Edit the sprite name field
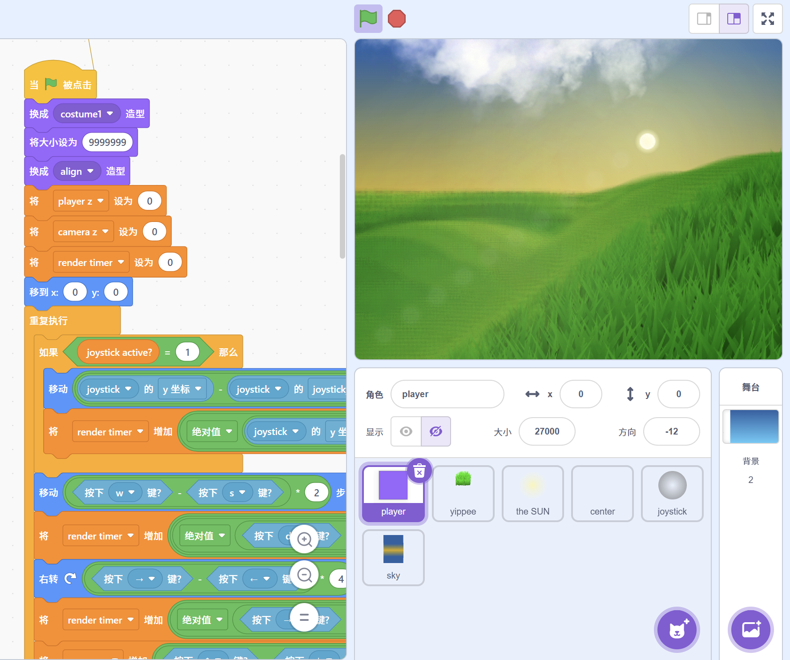The height and width of the screenshot is (660, 790). (x=447, y=394)
